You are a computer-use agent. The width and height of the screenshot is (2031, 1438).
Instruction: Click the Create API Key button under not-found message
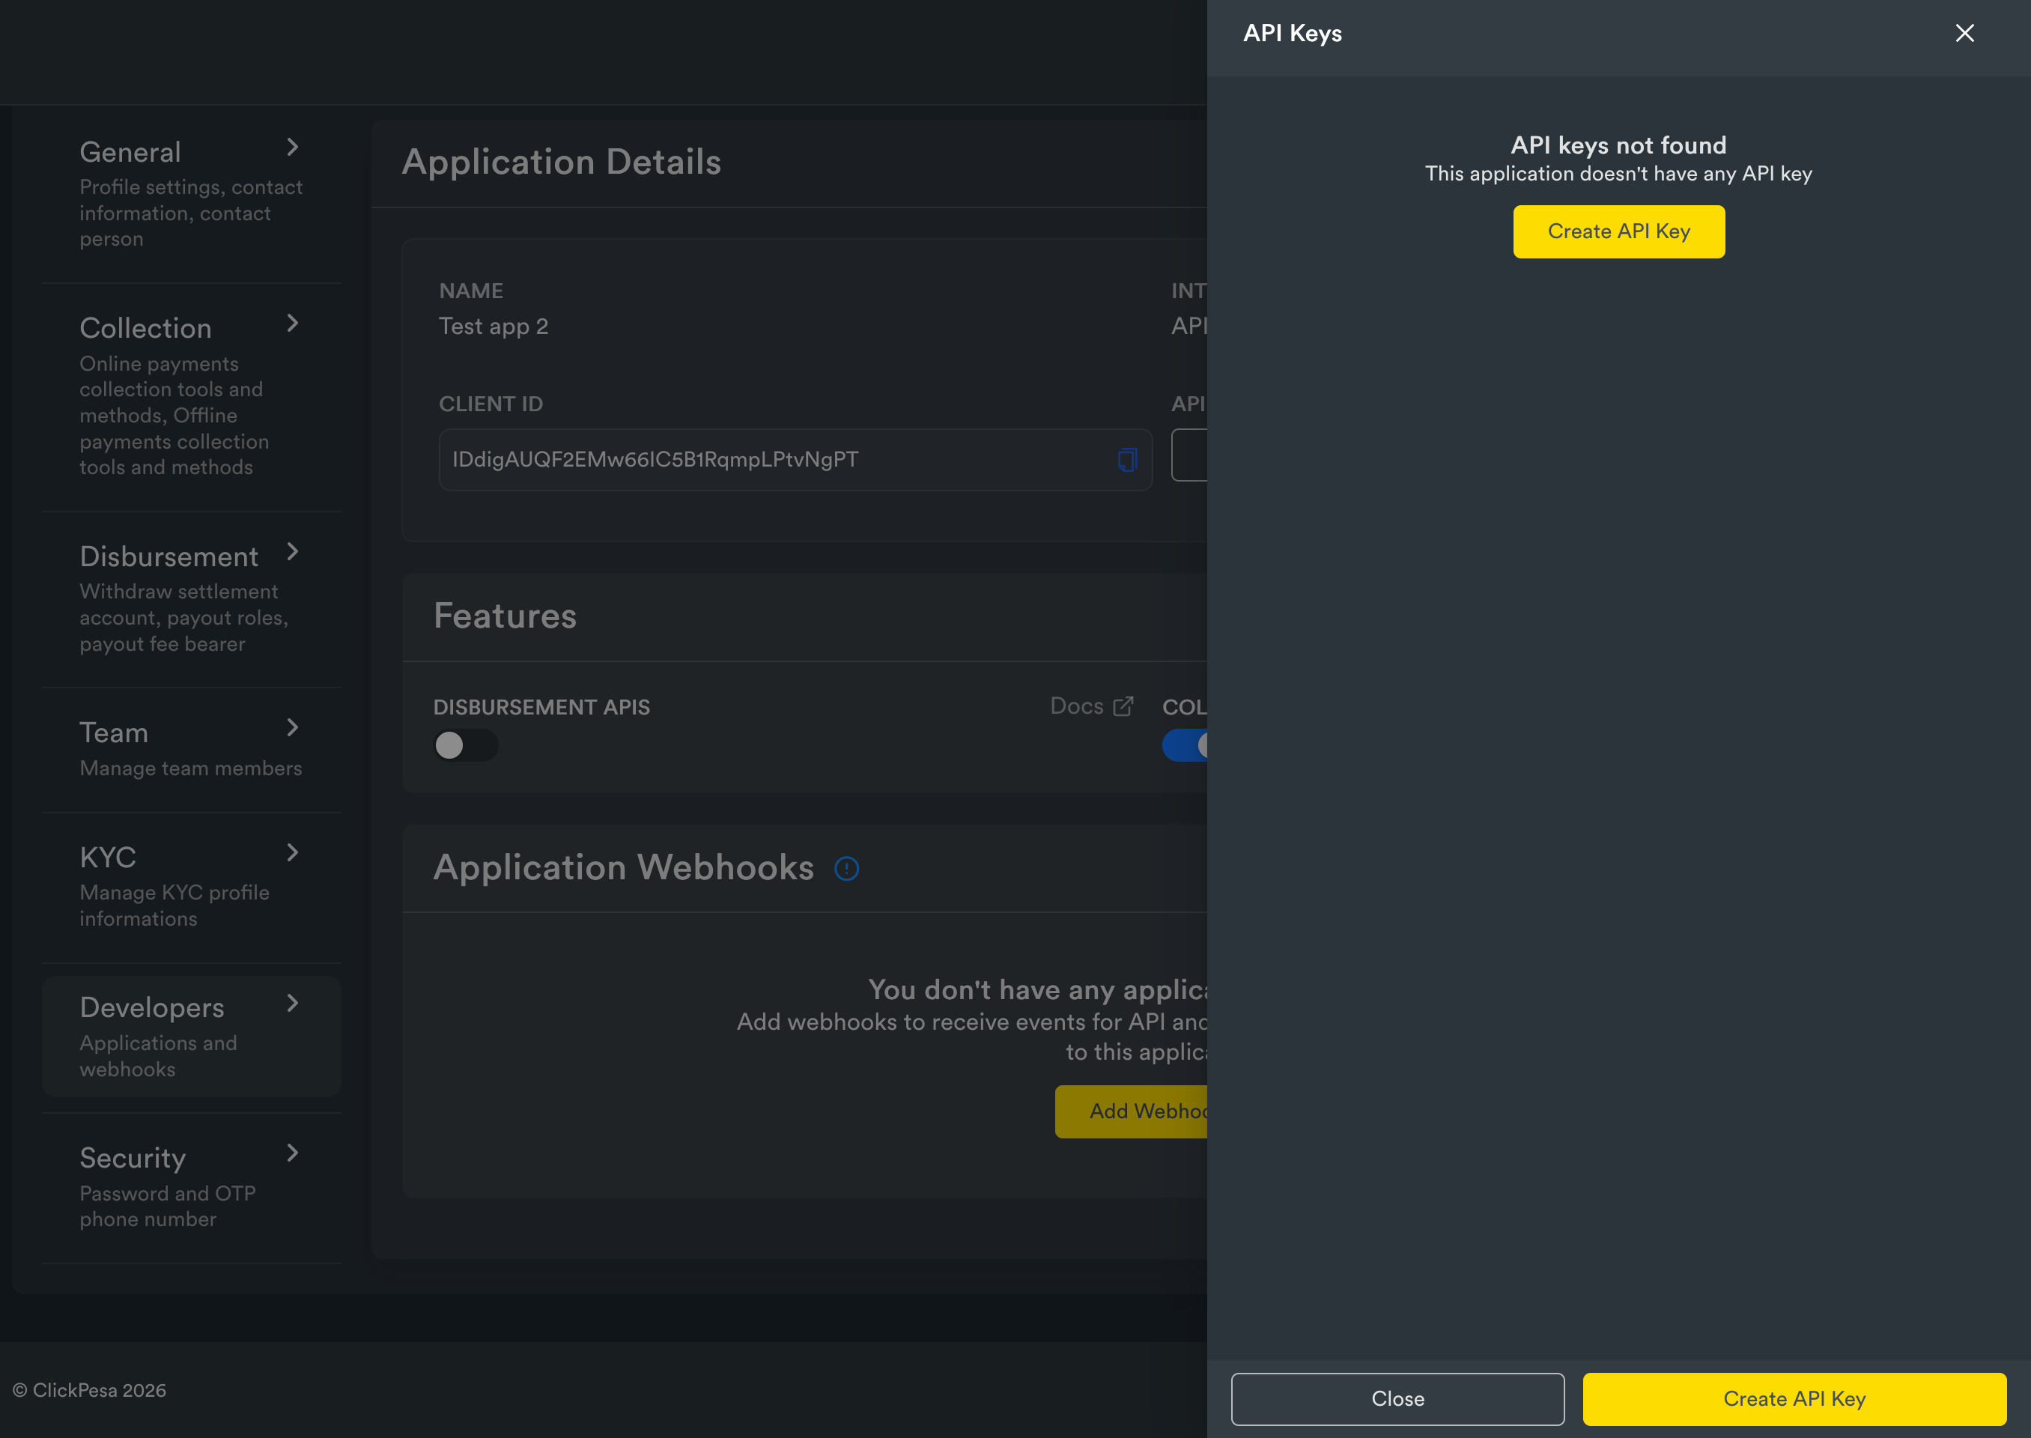(1618, 232)
